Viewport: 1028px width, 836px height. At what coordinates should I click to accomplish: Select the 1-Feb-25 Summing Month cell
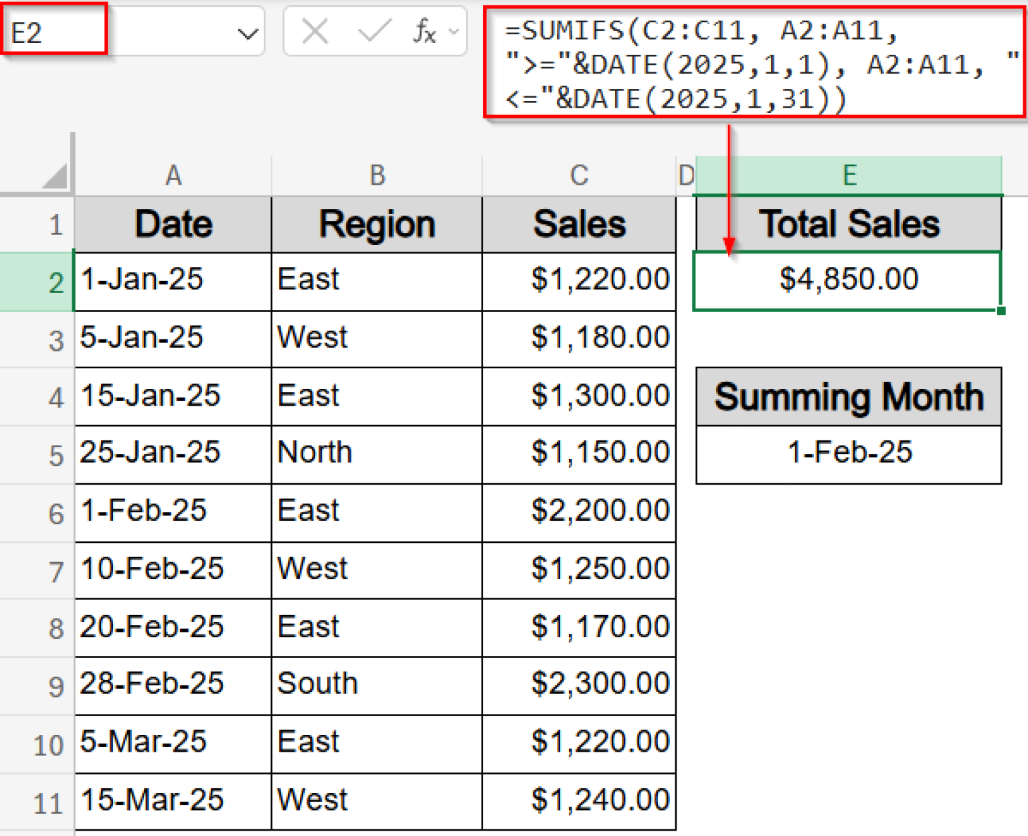click(x=849, y=452)
